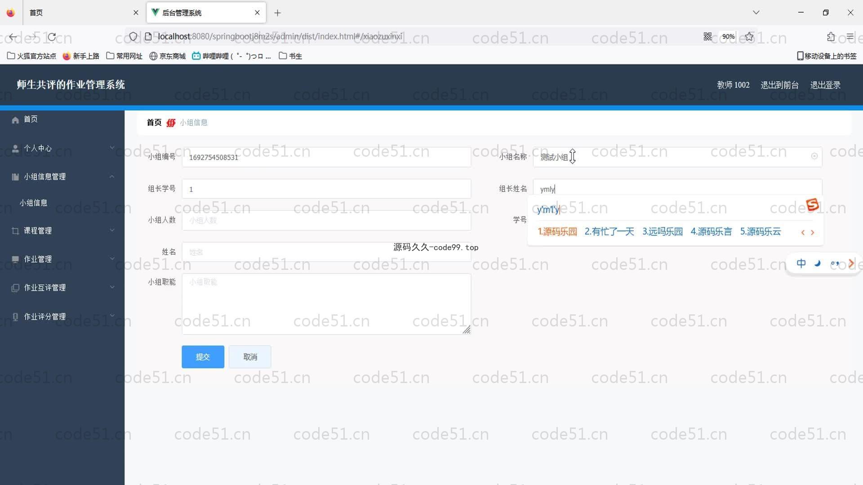The image size is (863, 485).
Task: Click the QR code icon in the address bar
Action: click(707, 36)
